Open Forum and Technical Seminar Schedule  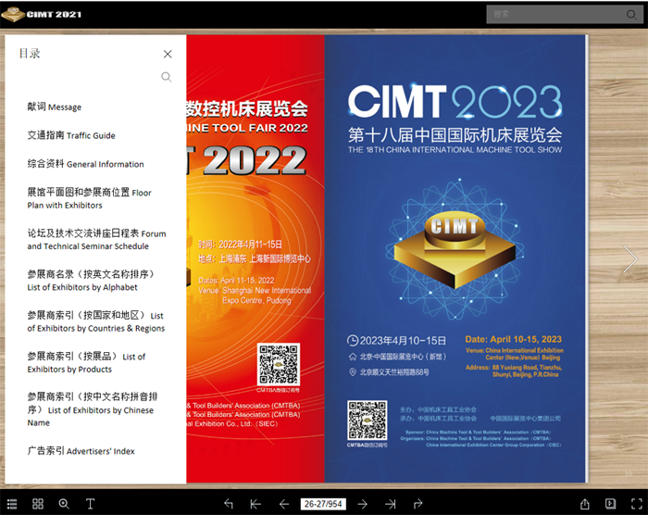(x=96, y=240)
